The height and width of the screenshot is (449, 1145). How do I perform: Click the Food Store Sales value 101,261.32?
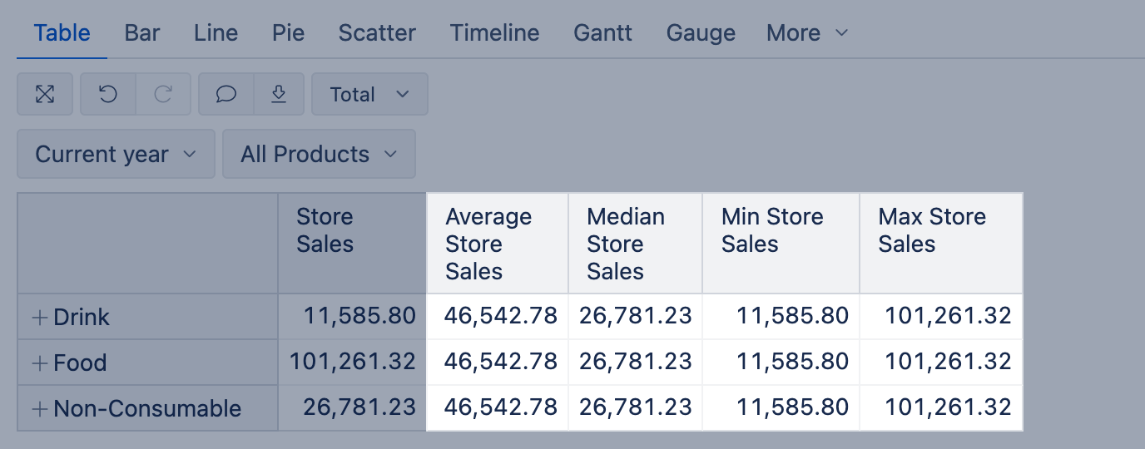[352, 363]
